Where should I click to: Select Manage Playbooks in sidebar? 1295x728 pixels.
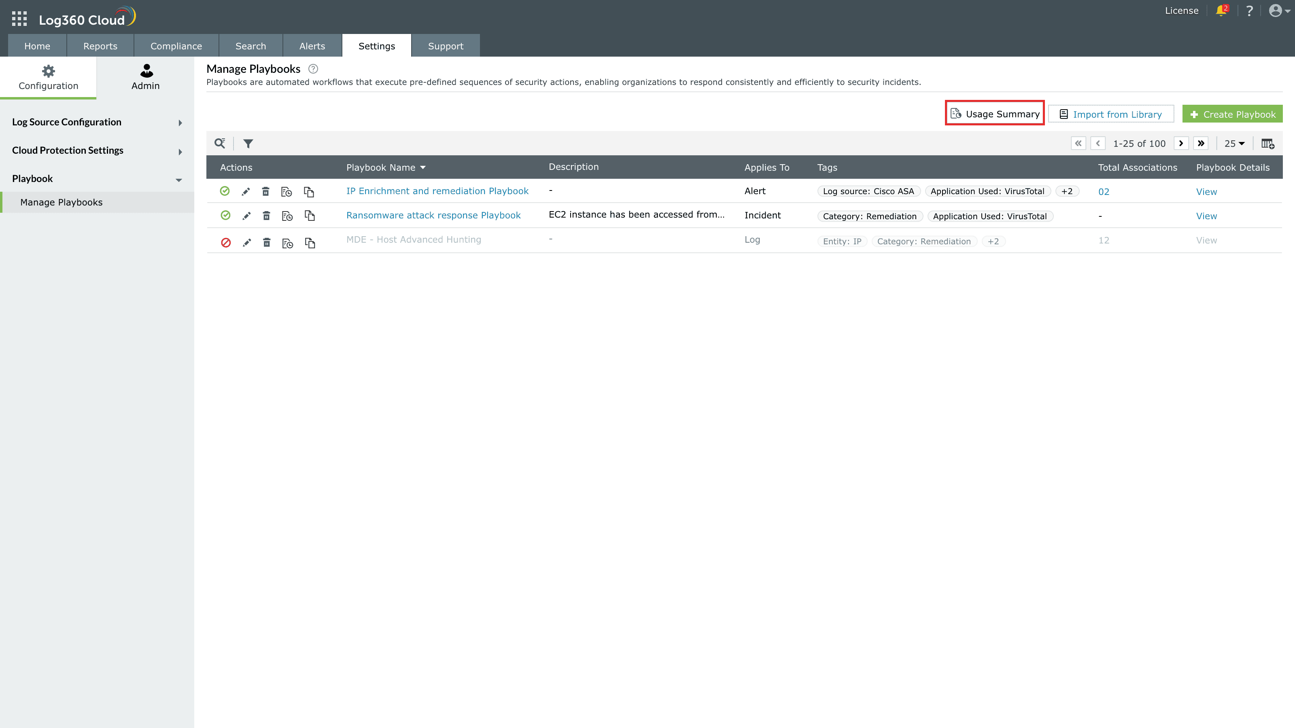97,203
